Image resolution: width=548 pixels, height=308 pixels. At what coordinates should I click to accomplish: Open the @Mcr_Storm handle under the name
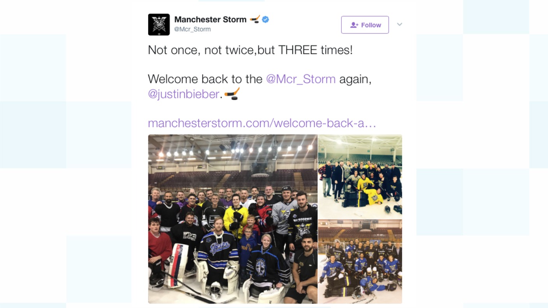click(x=192, y=29)
